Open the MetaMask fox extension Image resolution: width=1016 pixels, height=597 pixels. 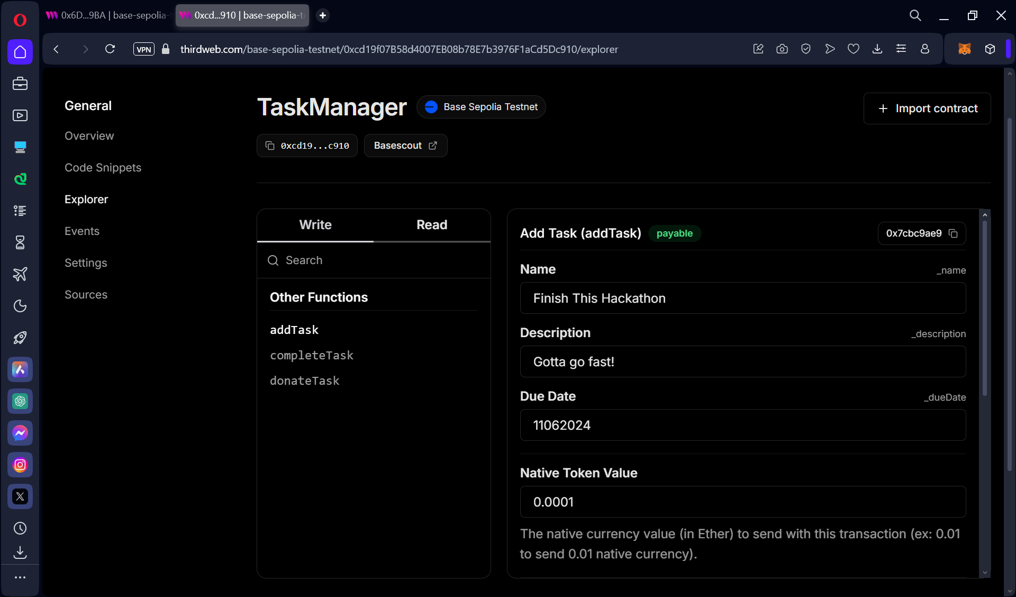point(964,49)
